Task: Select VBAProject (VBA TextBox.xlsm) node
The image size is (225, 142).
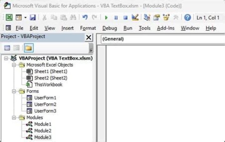Action: 56,58
